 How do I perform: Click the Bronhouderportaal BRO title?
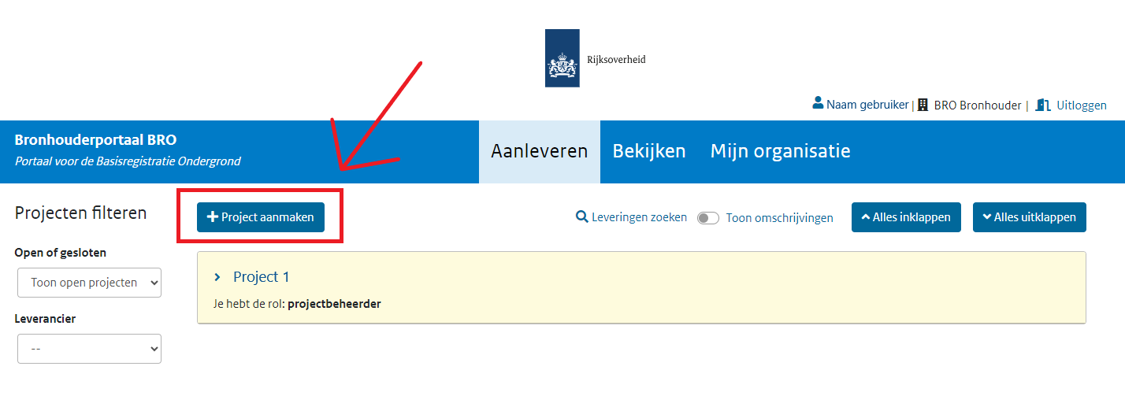95,140
